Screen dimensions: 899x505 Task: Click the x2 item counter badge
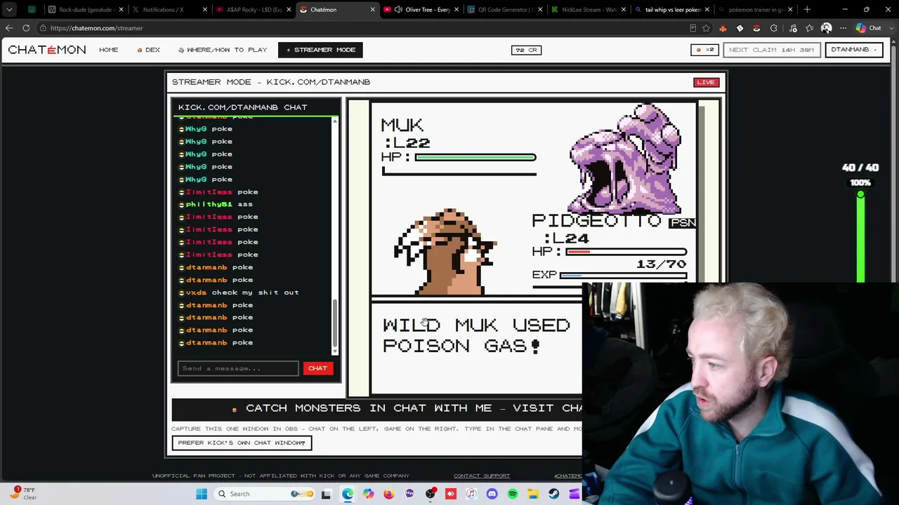[705, 50]
